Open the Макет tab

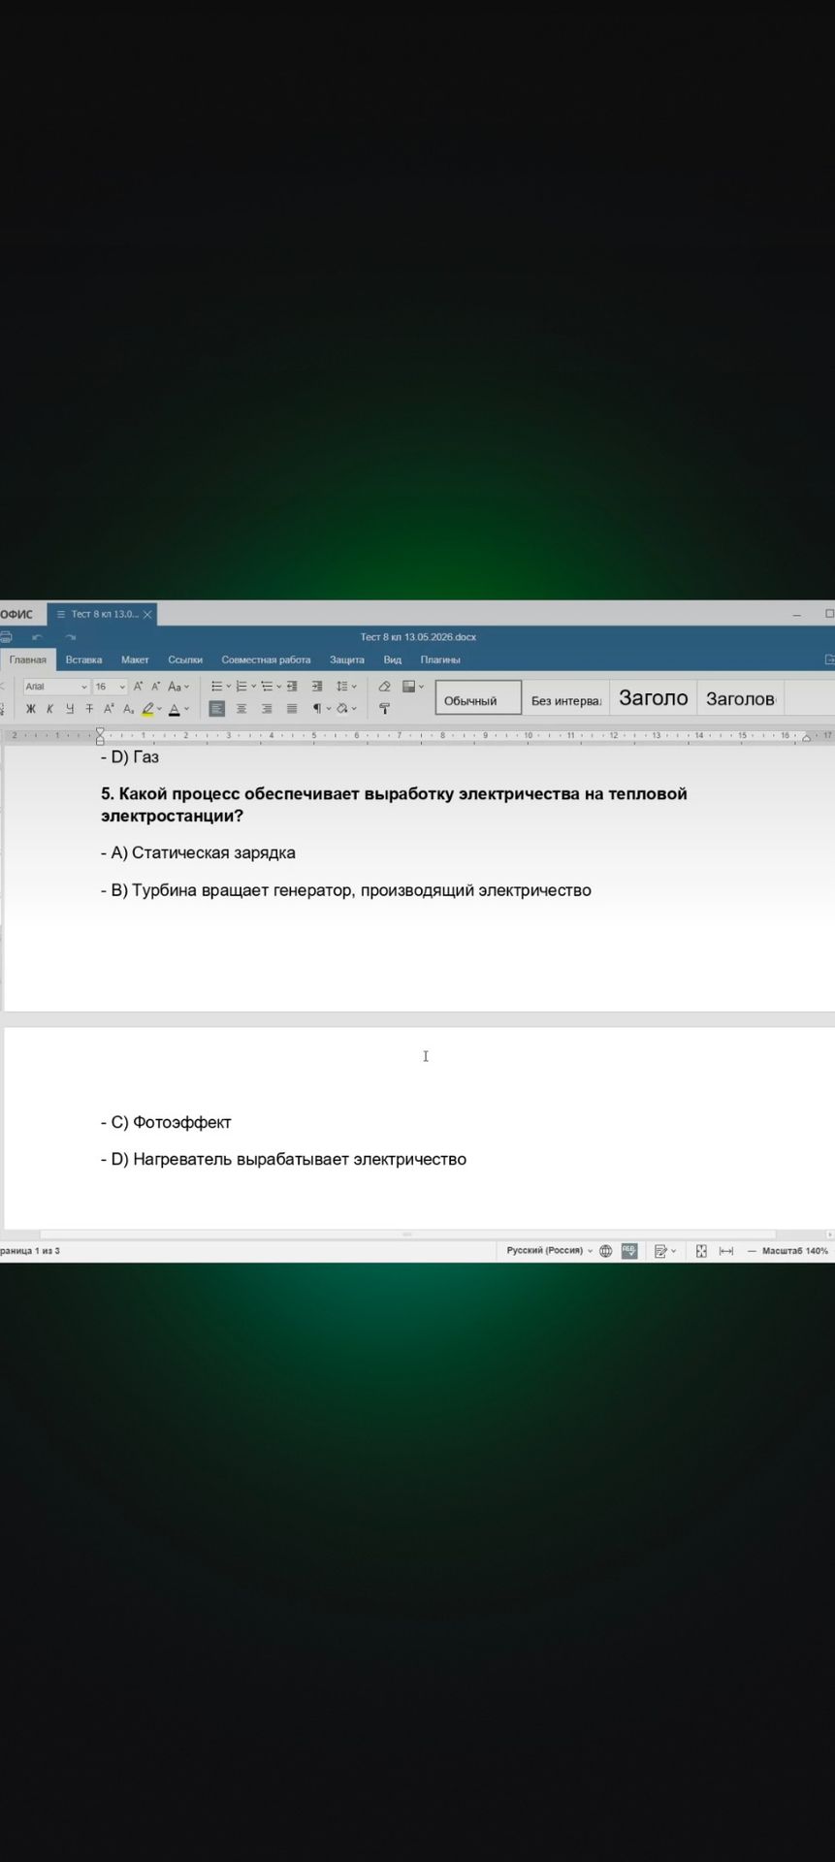coord(135,659)
